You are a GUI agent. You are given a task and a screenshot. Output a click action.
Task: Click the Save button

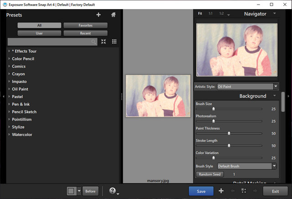pos(201,191)
